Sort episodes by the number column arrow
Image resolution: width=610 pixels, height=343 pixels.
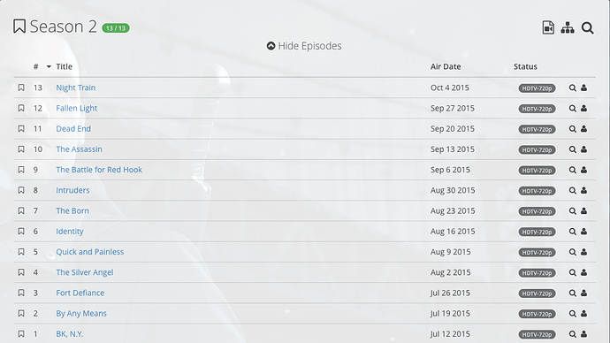pos(49,66)
